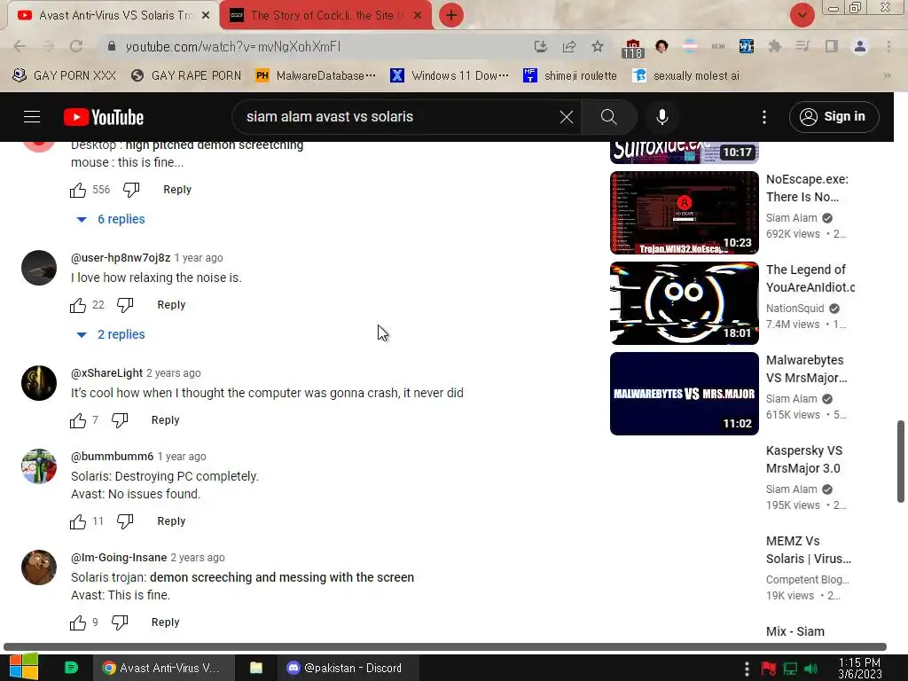Expand the 2 replies thread
The width and height of the screenshot is (908, 681).
click(x=111, y=334)
